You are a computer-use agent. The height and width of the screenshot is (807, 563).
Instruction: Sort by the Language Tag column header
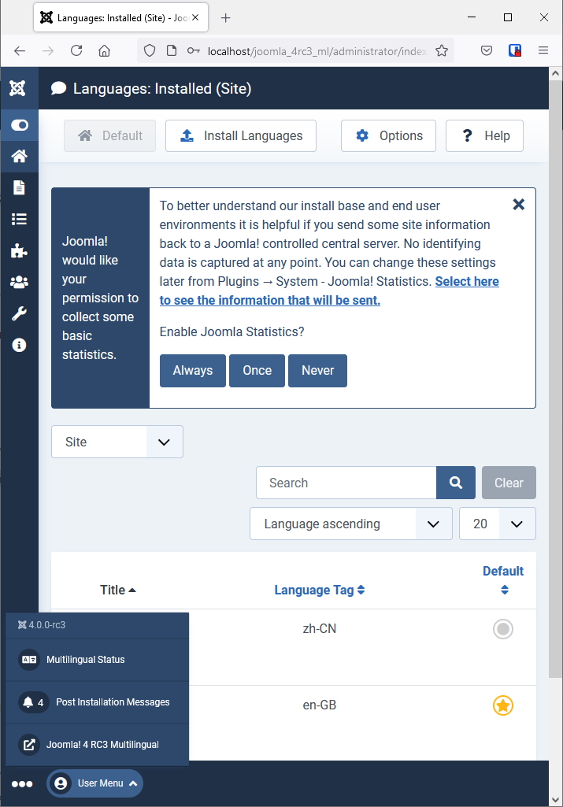pyautogui.click(x=320, y=590)
